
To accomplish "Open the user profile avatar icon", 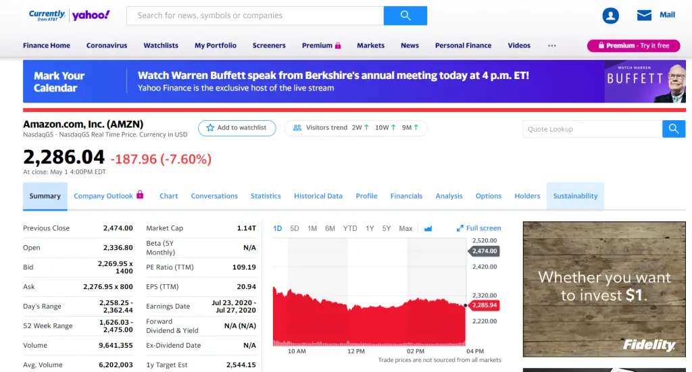I will [610, 16].
